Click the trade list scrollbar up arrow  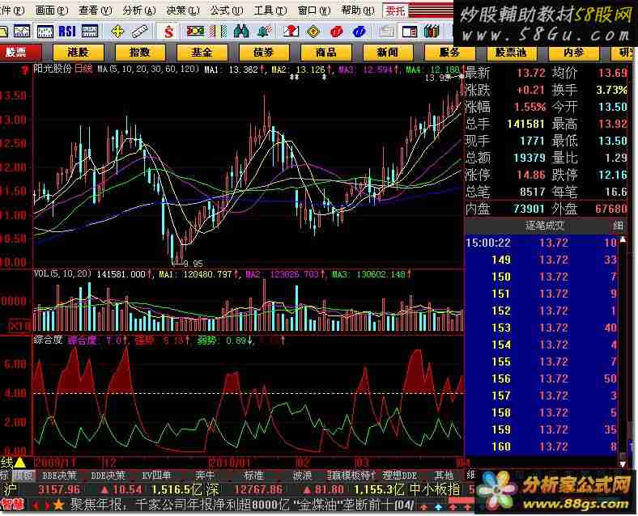click(623, 239)
